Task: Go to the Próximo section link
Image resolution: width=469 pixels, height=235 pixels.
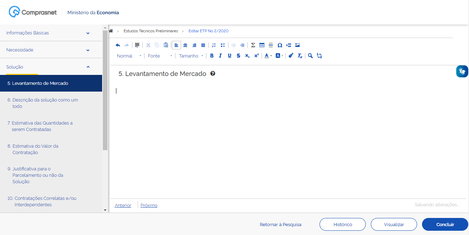Action: 149,206
